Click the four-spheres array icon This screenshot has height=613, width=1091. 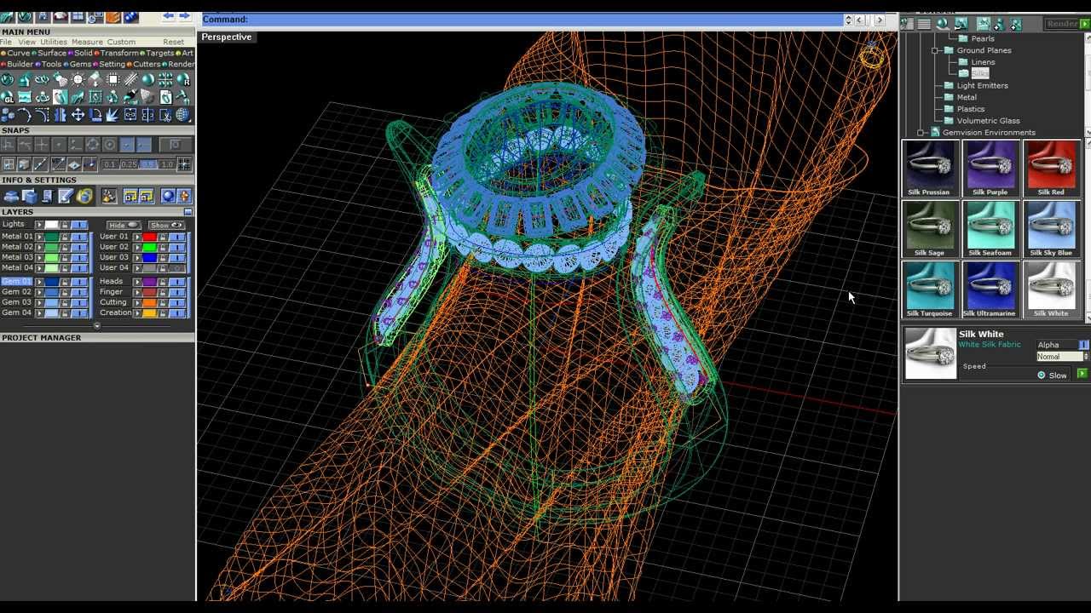[165, 79]
